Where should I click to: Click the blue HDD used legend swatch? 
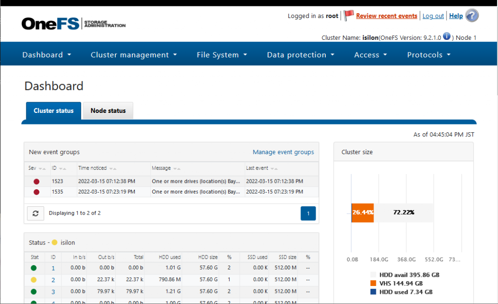(x=373, y=292)
